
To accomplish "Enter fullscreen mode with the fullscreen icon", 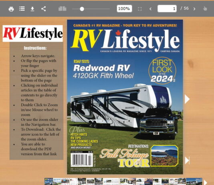I will (x=140, y=9).
